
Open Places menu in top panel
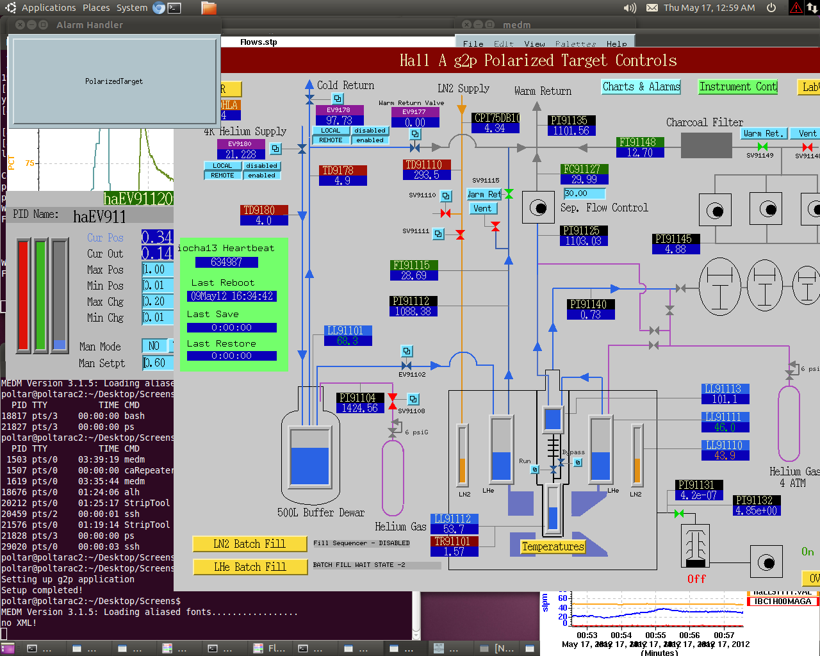point(96,8)
